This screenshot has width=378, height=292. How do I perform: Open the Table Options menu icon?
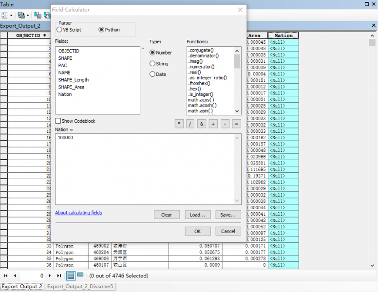(x=4, y=15)
